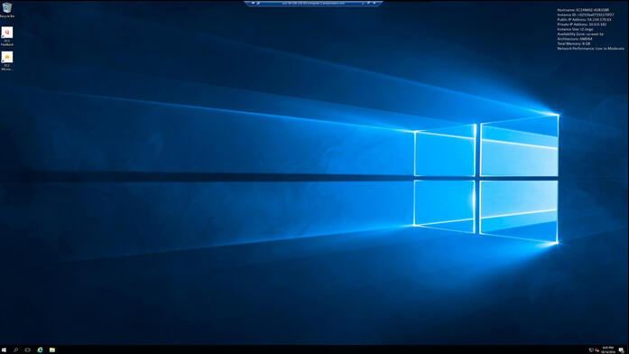Screen dimensions: 629x354
Task: Click the Instance ID text line
Action: (586, 14)
